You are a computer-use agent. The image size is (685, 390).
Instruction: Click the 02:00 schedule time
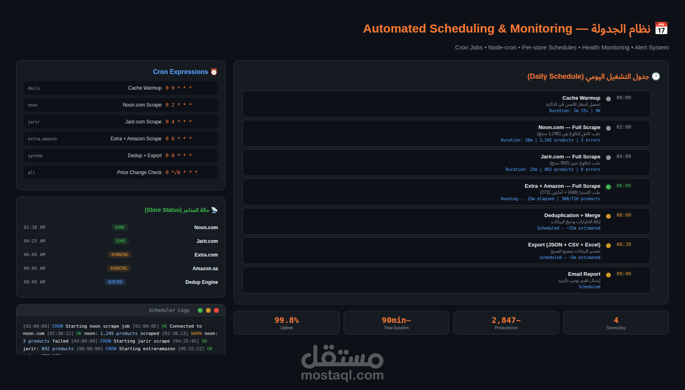tap(624, 127)
